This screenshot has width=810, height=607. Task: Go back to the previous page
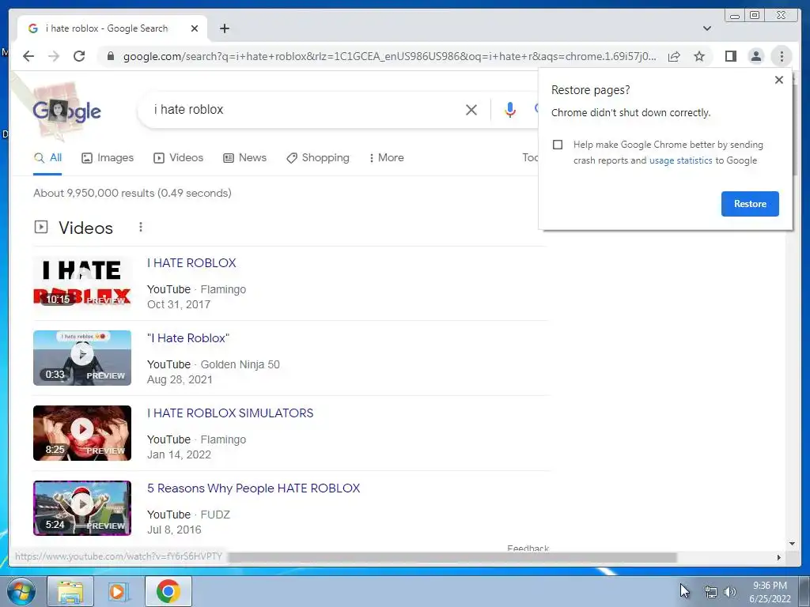click(28, 56)
